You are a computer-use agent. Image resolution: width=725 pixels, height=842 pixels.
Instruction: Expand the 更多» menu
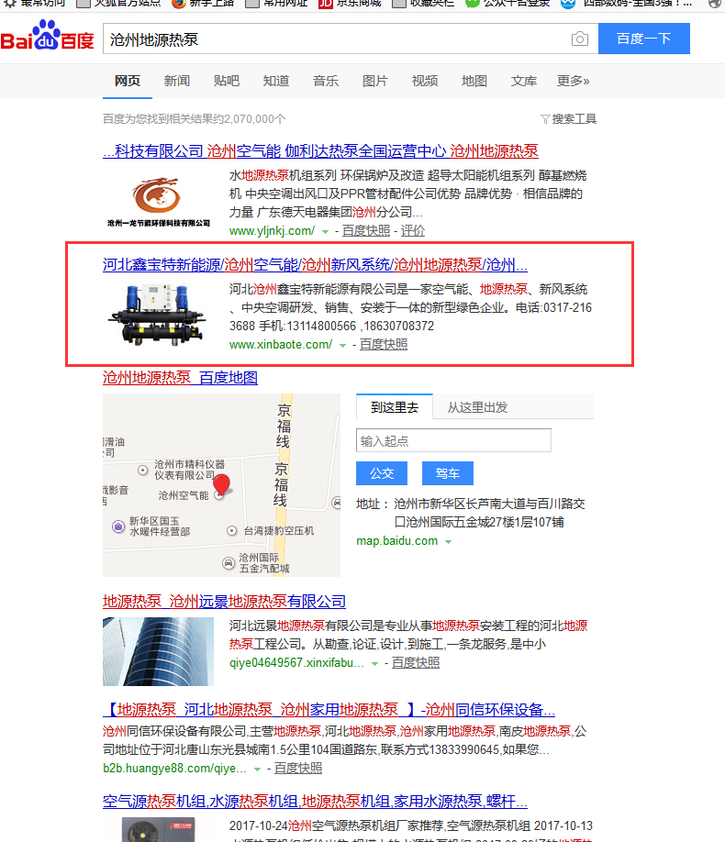pyautogui.click(x=573, y=81)
